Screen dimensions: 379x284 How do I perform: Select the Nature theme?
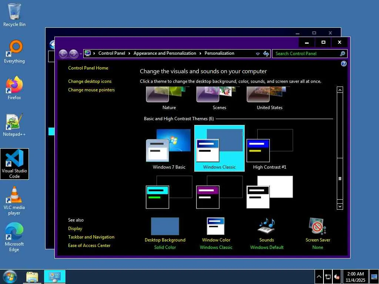coord(169,99)
